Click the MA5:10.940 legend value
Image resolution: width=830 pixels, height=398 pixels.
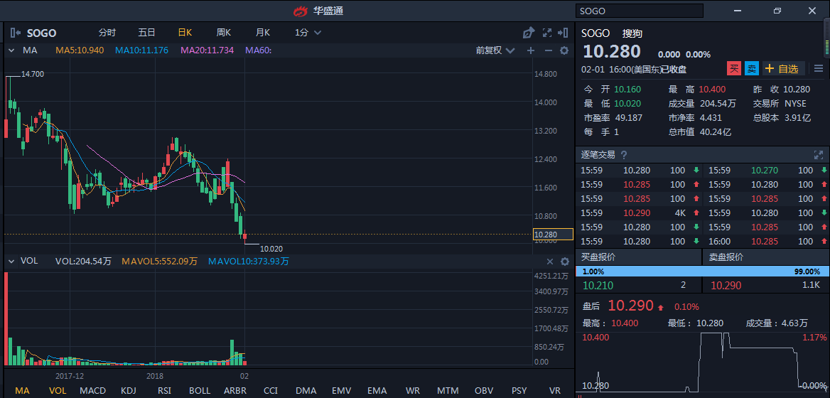point(80,50)
